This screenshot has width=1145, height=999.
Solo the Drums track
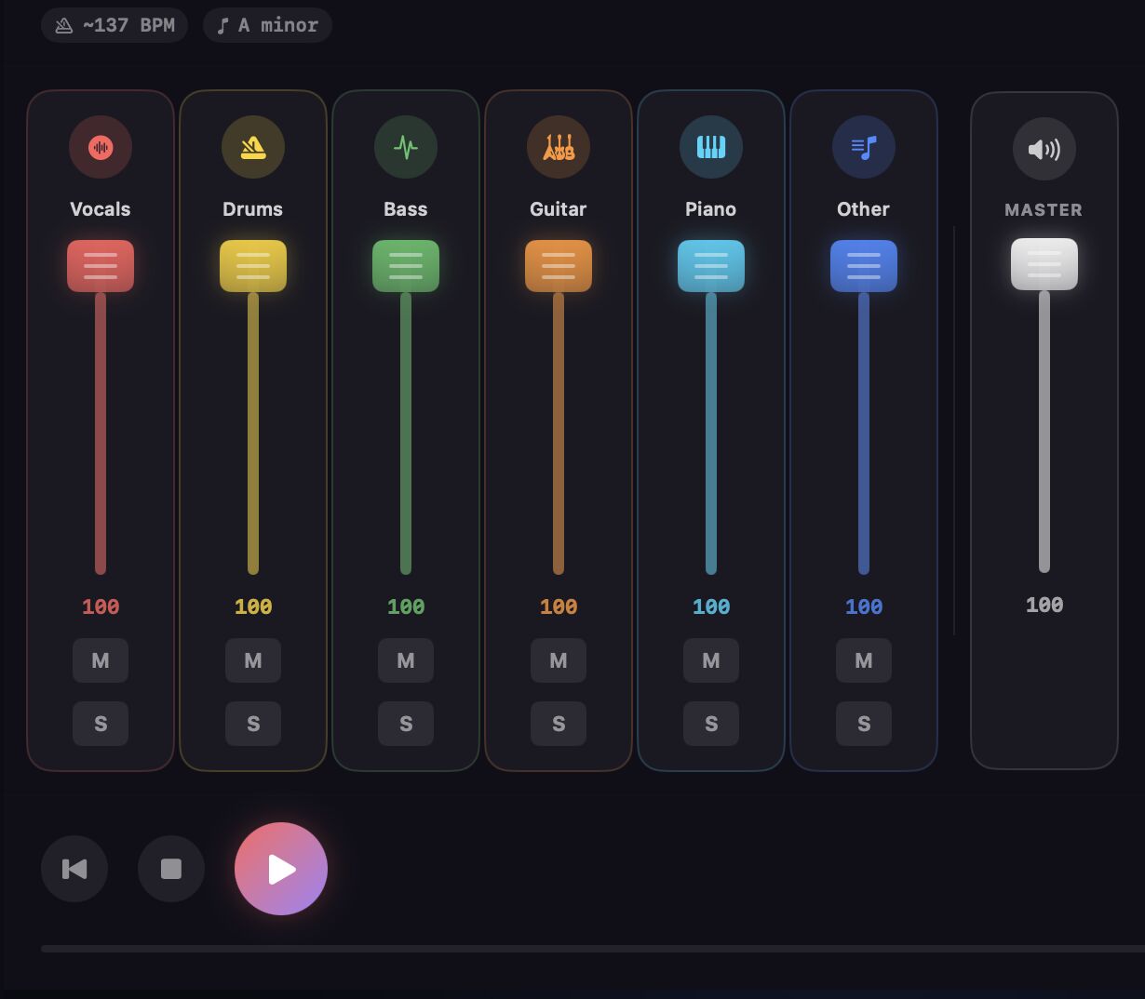click(x=253, y=724)
